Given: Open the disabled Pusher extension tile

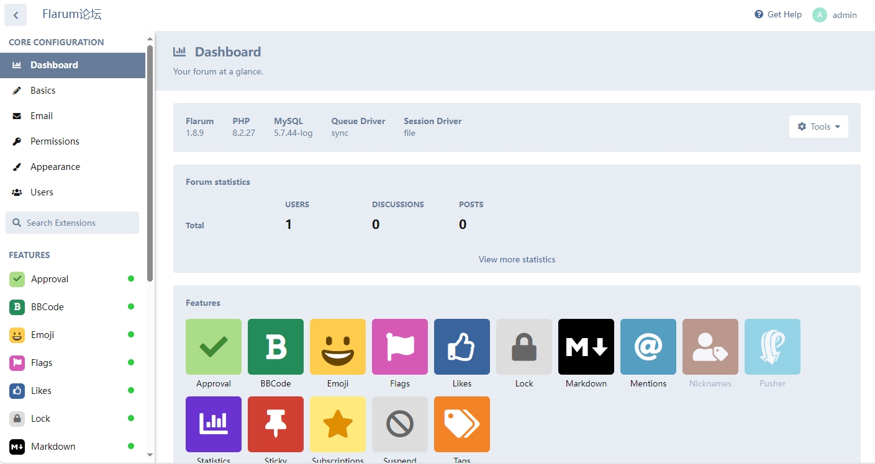Looking at the screenshot, I should click(x=772, y=347).
